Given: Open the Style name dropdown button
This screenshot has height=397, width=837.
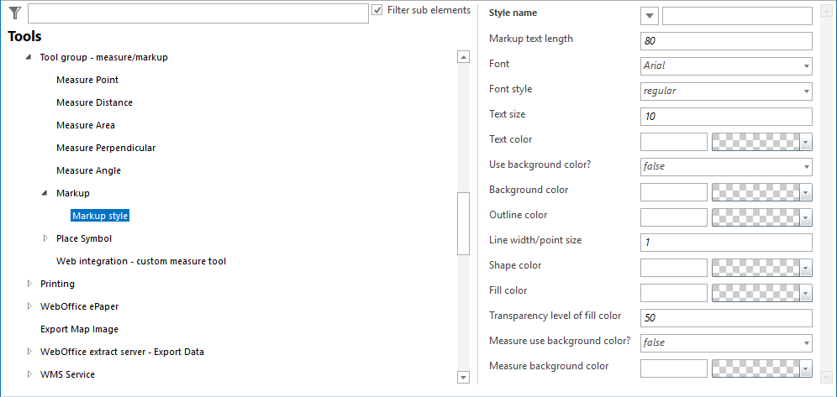Looking at the screenshot, I should [649, 16].
